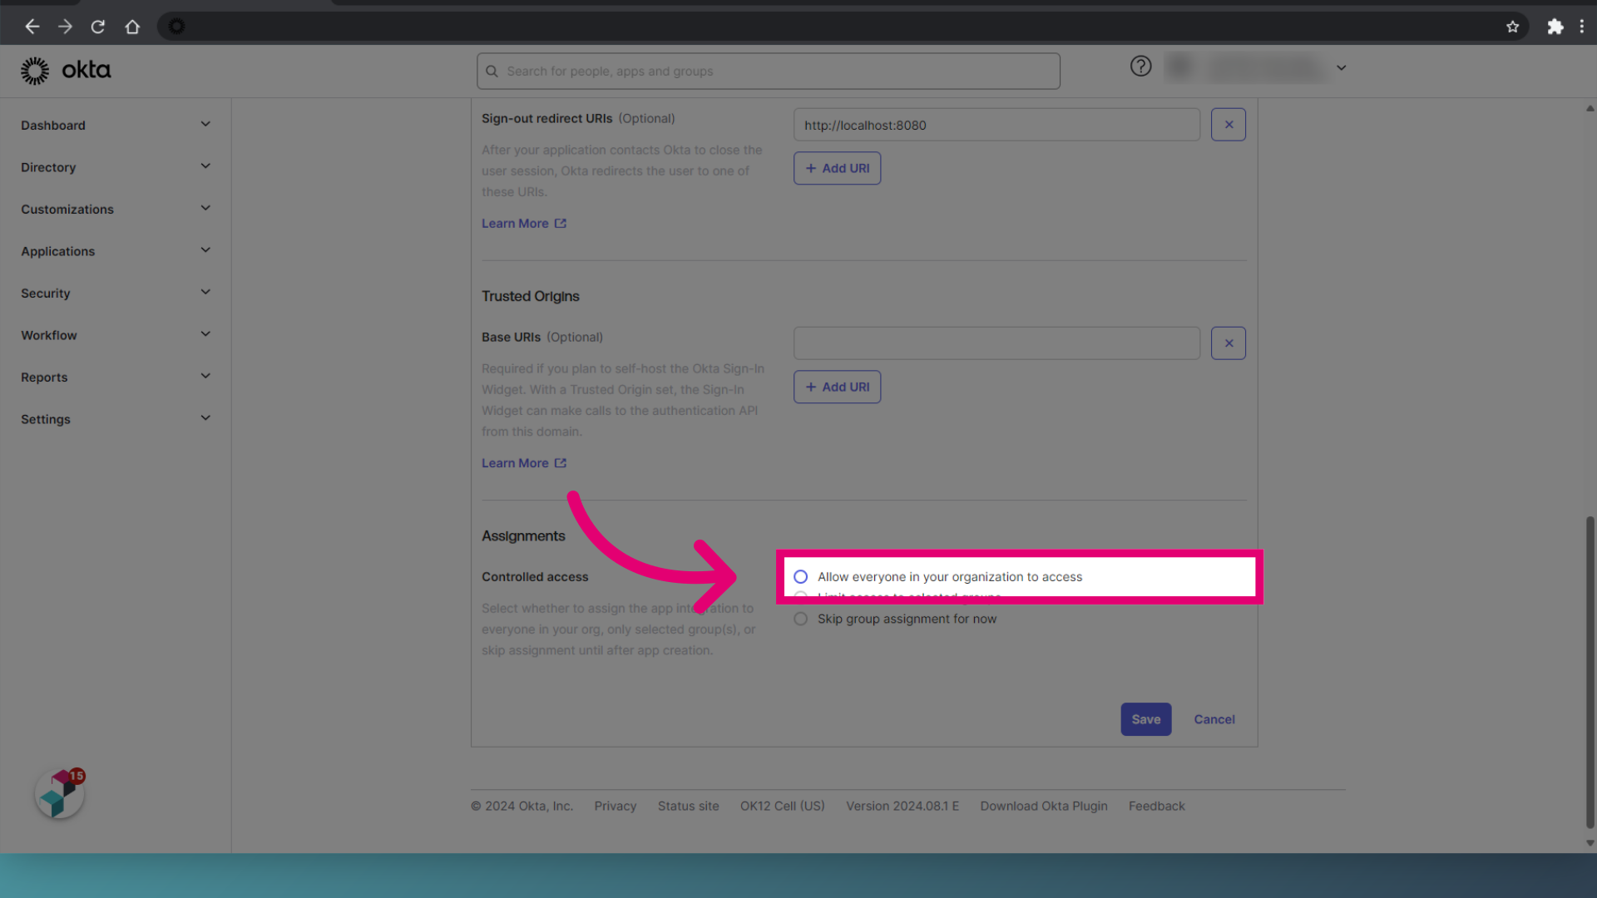Expand the Security menu
The image size is (1597, 898).
(116, 293)
